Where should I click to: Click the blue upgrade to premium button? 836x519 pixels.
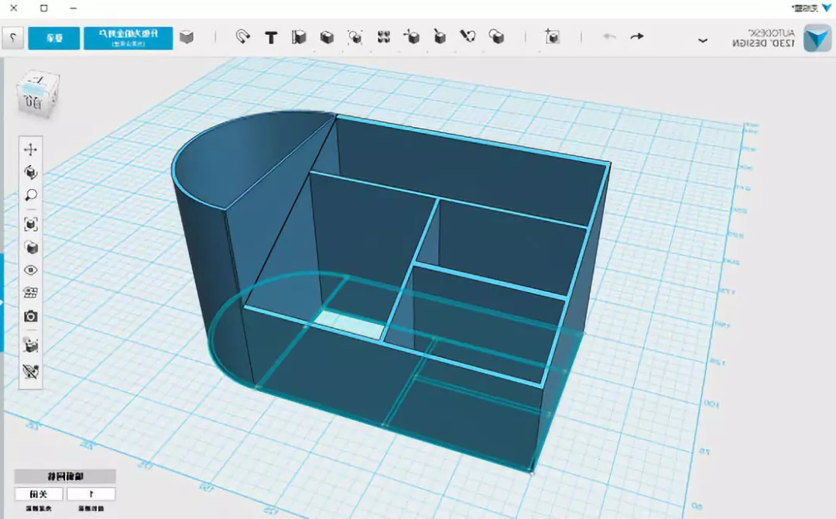[x=128, y=39]
